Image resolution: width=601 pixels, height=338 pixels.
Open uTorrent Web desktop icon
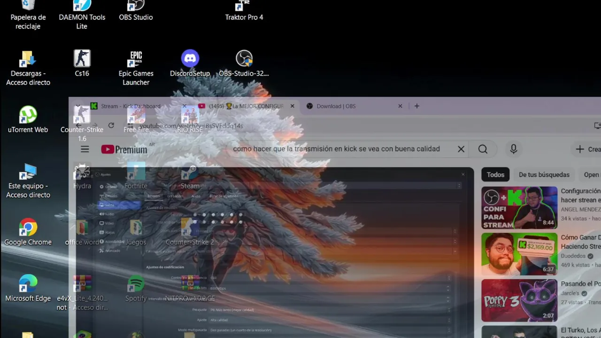pyautogui.click(x=28, y=119)
